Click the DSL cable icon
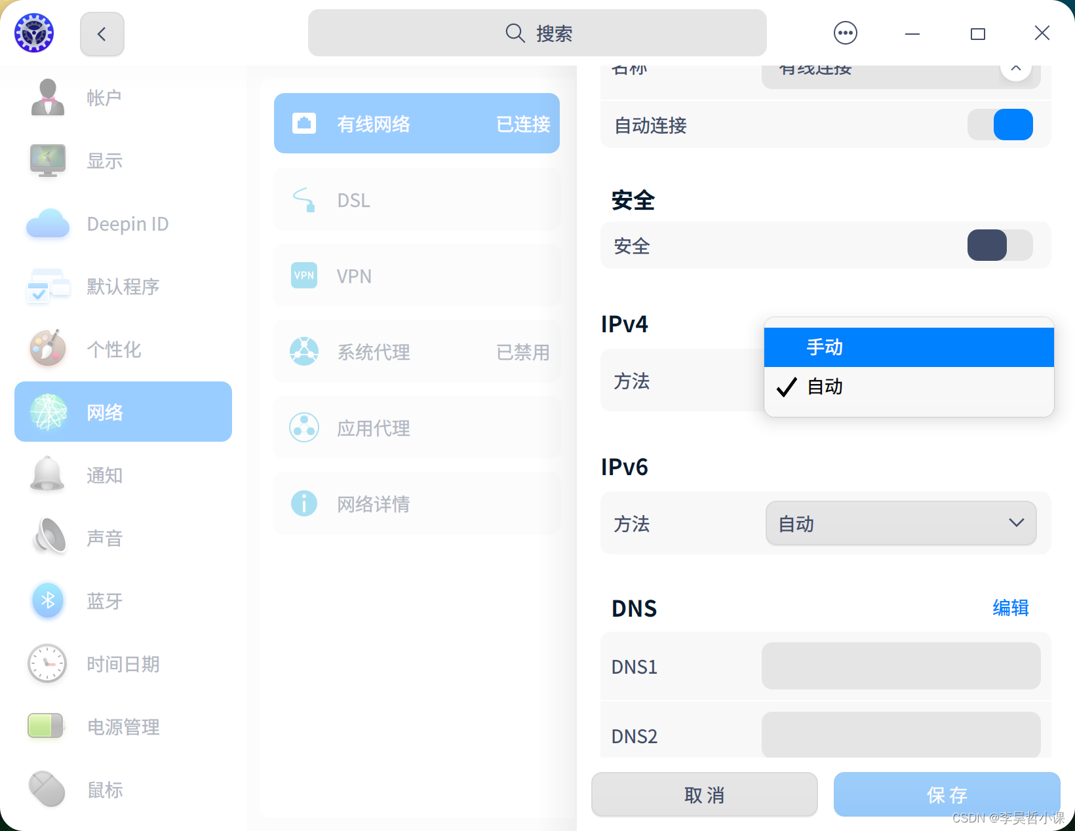This screenshot has height=831, width=1075. (304, 200)
